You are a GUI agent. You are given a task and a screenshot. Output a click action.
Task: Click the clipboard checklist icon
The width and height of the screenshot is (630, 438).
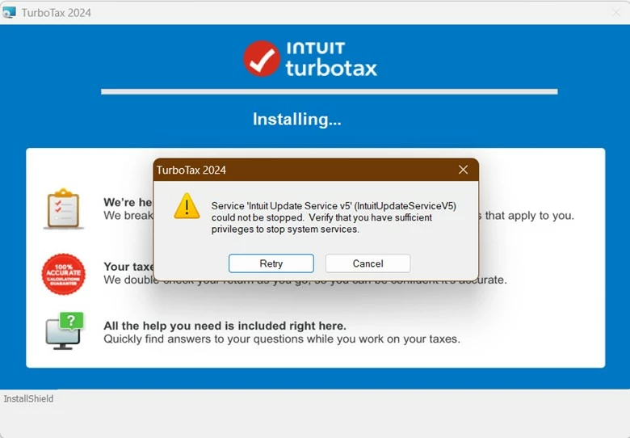point(64,208)
